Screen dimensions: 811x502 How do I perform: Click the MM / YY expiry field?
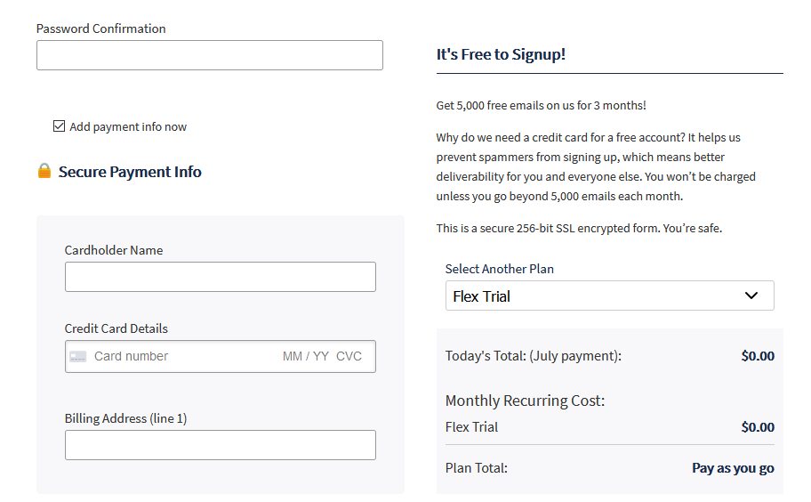305,356
